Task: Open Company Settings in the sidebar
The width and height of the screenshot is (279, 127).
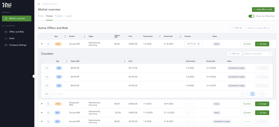Action: 18,45
